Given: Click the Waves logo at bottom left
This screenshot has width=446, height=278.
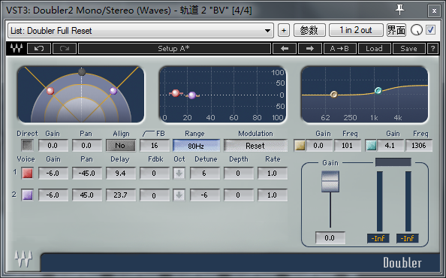Looking at the screenshot, I should (23, 258).
